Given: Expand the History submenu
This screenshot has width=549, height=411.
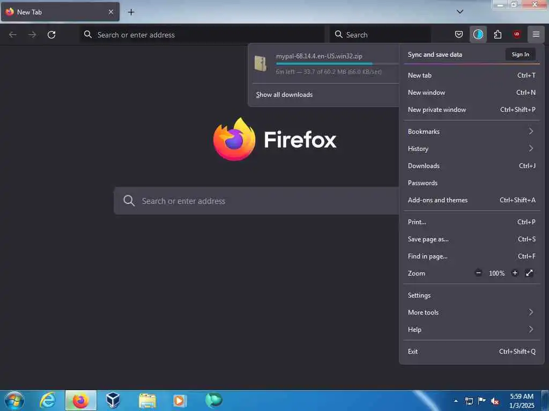Looking at the screenshot, I should click(472, 149).
